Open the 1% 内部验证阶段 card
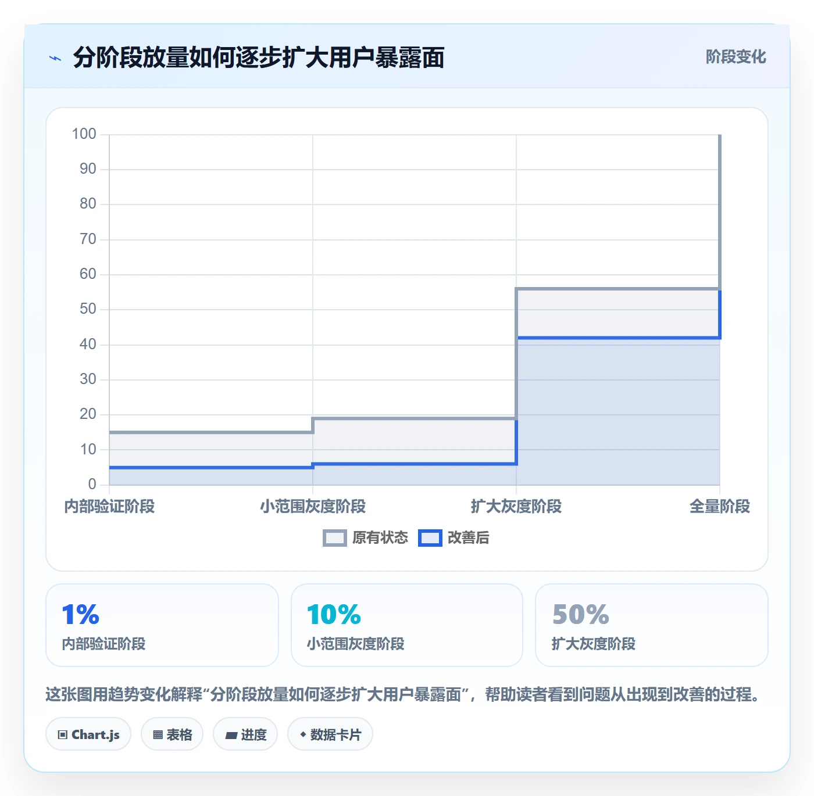This screenshot has height=796, width=814. (162, 625)
